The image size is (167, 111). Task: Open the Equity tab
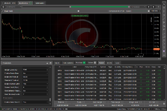(x=57, y=63)
